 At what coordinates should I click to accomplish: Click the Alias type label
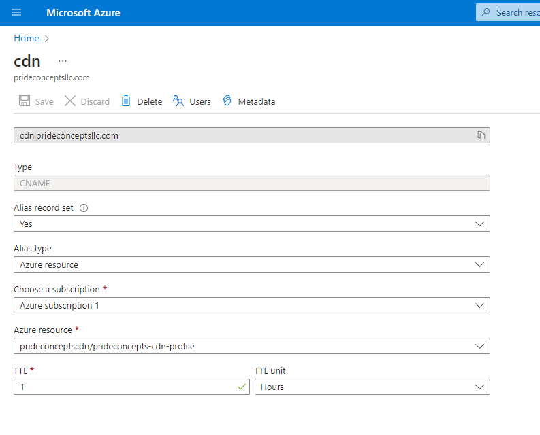click(33, 249)
